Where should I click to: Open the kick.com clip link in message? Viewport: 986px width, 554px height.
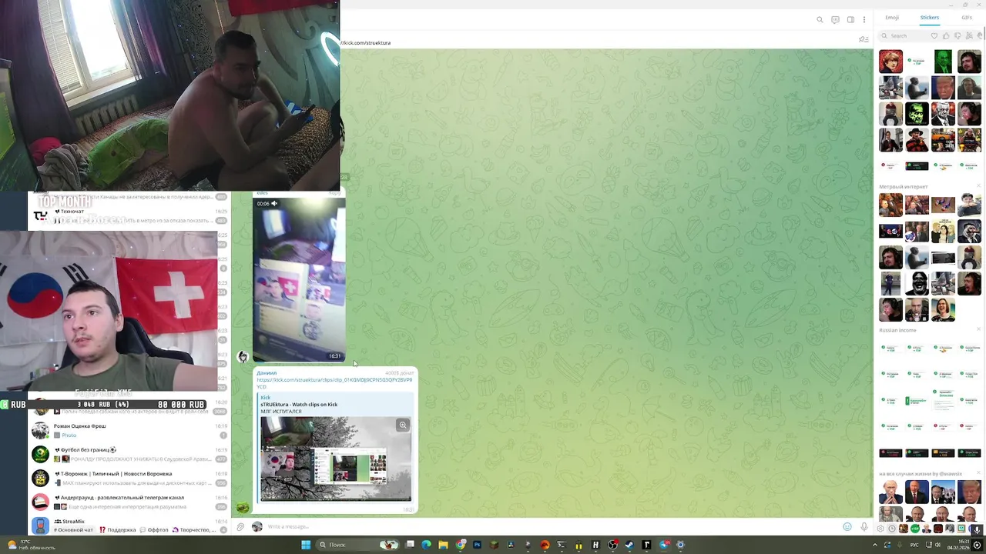coord(334,382)
